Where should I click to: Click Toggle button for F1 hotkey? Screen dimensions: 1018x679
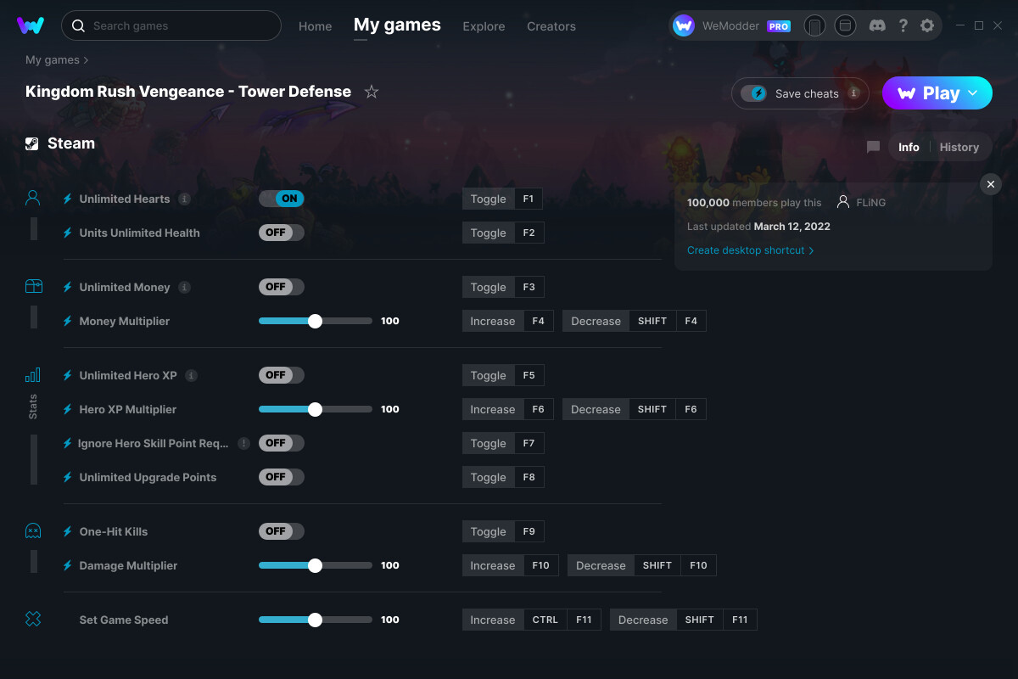click(x=489, y=199)
